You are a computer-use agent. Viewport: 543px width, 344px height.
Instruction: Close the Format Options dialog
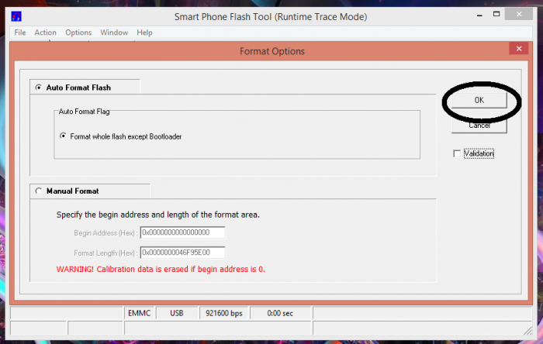click(519, 49)
